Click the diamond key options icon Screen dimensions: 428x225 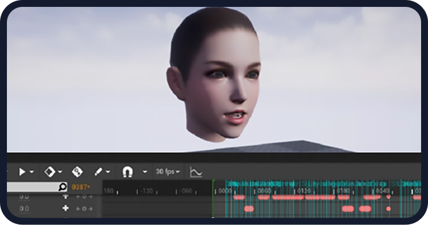(49, 172)
